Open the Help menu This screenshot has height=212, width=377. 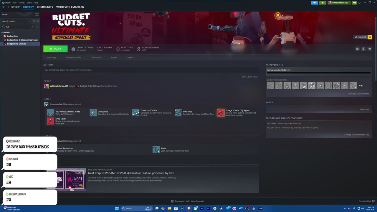(x=36, y=3)
